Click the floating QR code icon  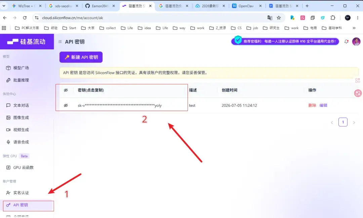(358, 80)
